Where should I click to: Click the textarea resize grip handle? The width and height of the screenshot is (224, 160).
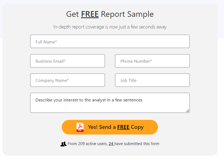(188, 111)
